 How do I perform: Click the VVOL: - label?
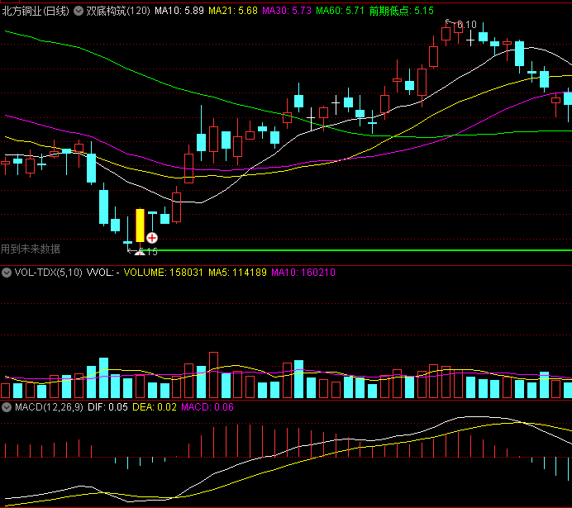pyautogui.click(x=103, y=273)
